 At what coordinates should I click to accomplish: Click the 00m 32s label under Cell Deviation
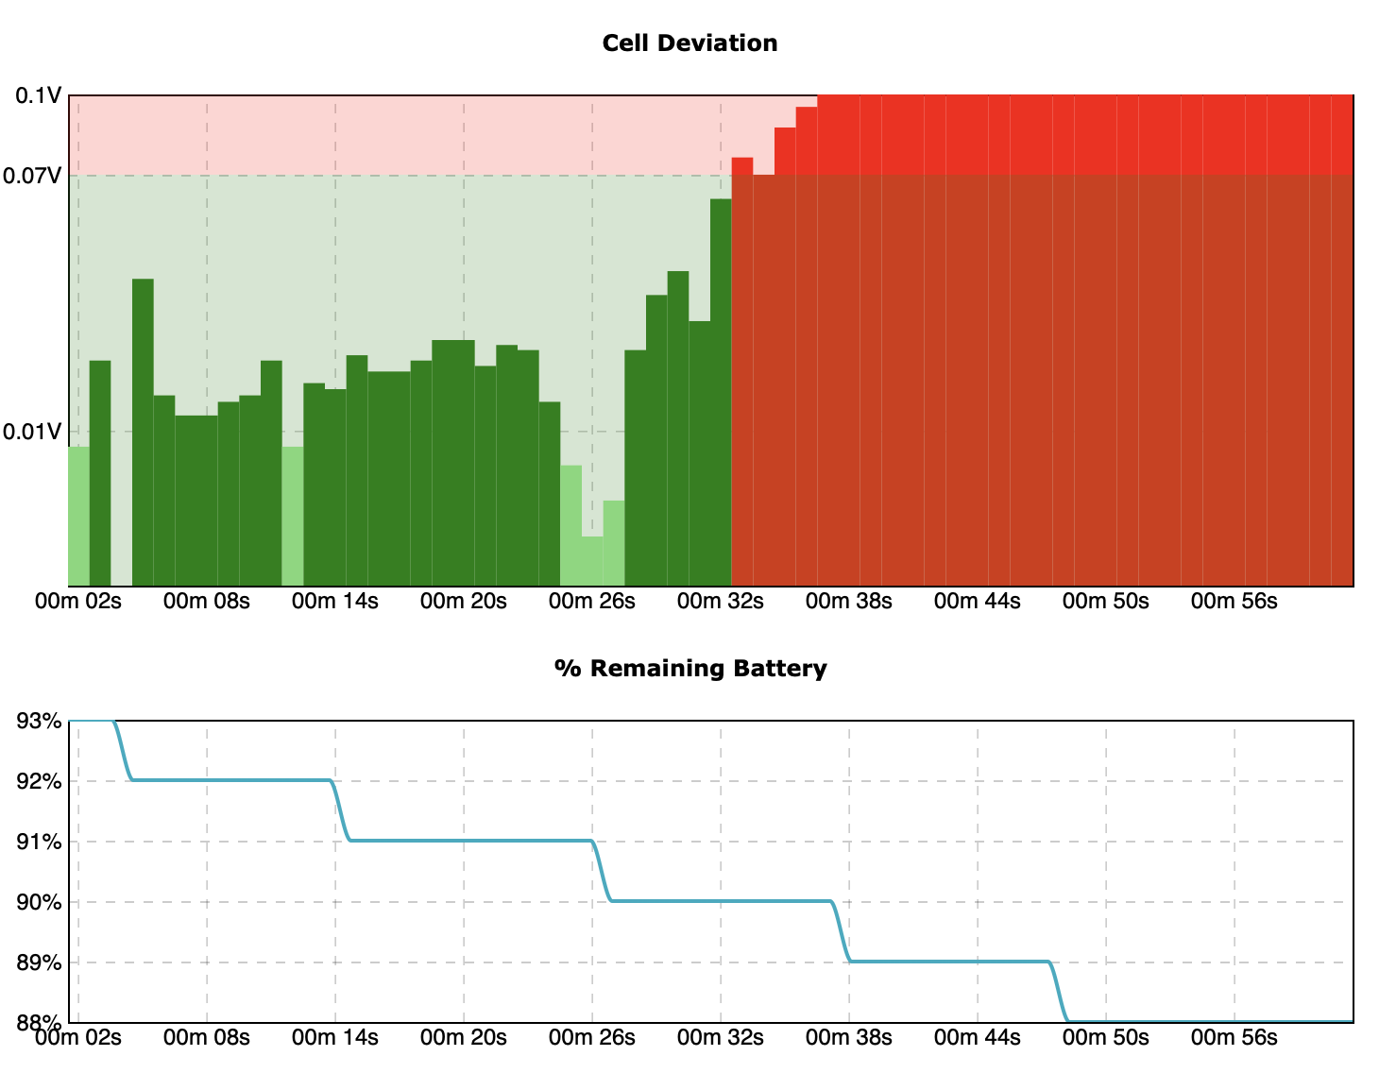(x=721, y=602)
